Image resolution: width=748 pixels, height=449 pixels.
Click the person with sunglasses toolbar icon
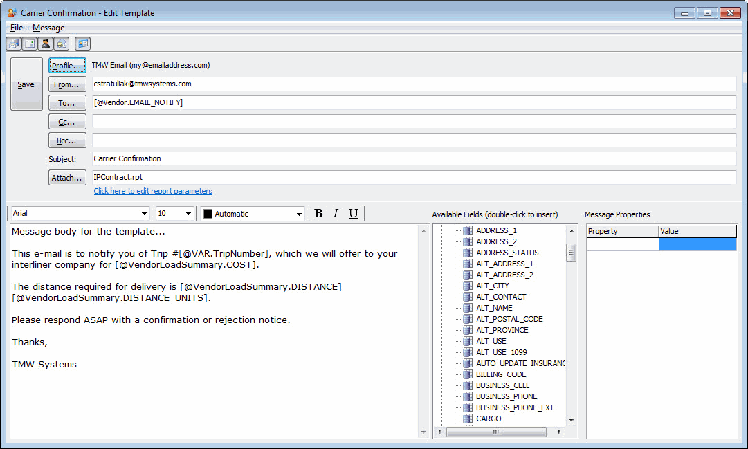point(46,44)
